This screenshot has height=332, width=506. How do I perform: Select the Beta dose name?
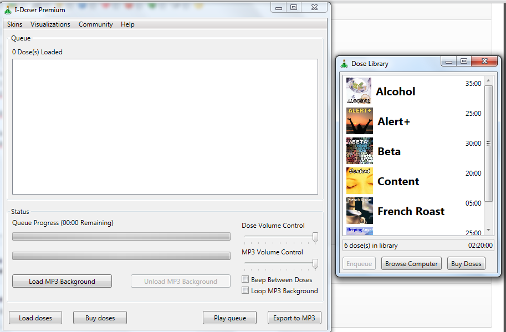point(389,152)
